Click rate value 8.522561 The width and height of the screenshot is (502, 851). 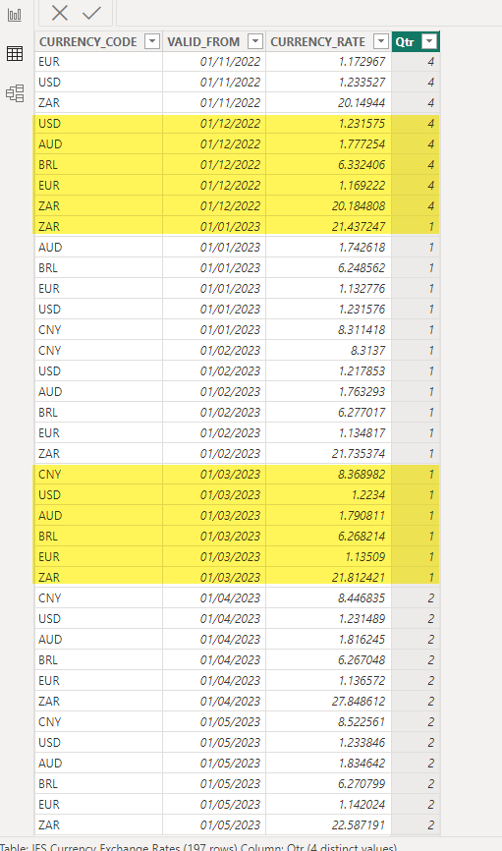coord(362,722)
